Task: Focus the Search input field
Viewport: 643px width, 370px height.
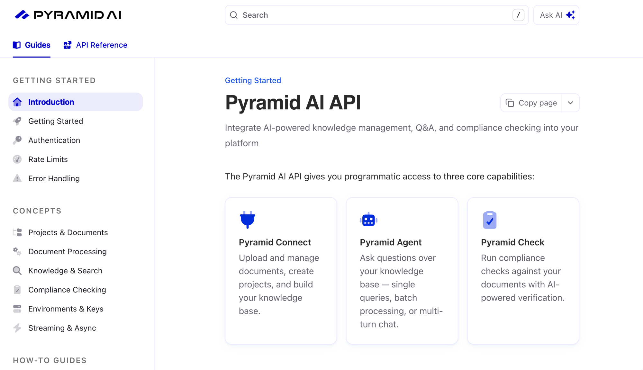Action: coord(377,15)
